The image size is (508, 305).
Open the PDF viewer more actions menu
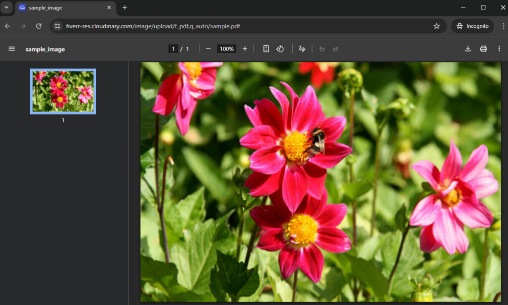click(x=499, y=49)
